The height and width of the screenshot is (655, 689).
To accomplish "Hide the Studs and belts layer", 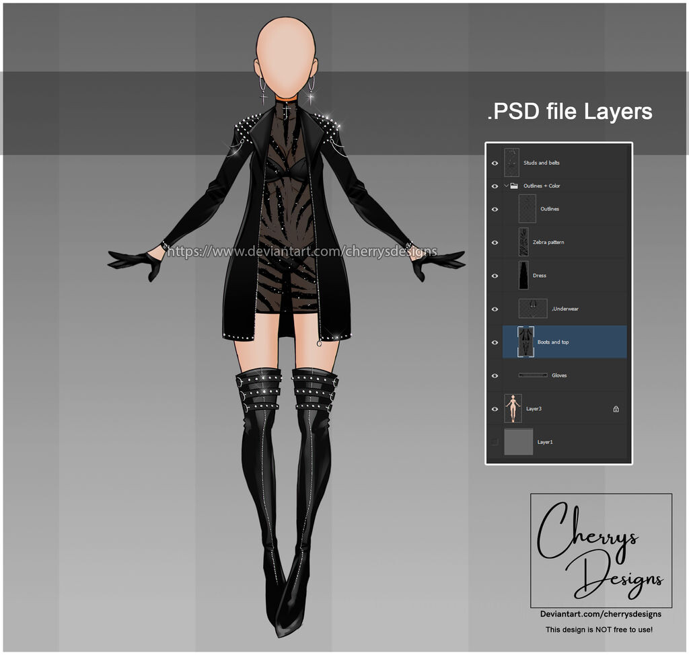I will pyautogui.click(x=495, y=162).
